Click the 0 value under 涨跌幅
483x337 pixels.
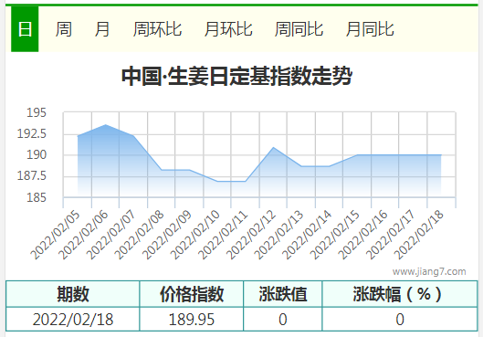[400, 319]
